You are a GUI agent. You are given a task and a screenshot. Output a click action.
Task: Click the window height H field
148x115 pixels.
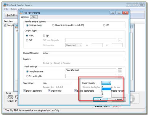tap(117, 45)
